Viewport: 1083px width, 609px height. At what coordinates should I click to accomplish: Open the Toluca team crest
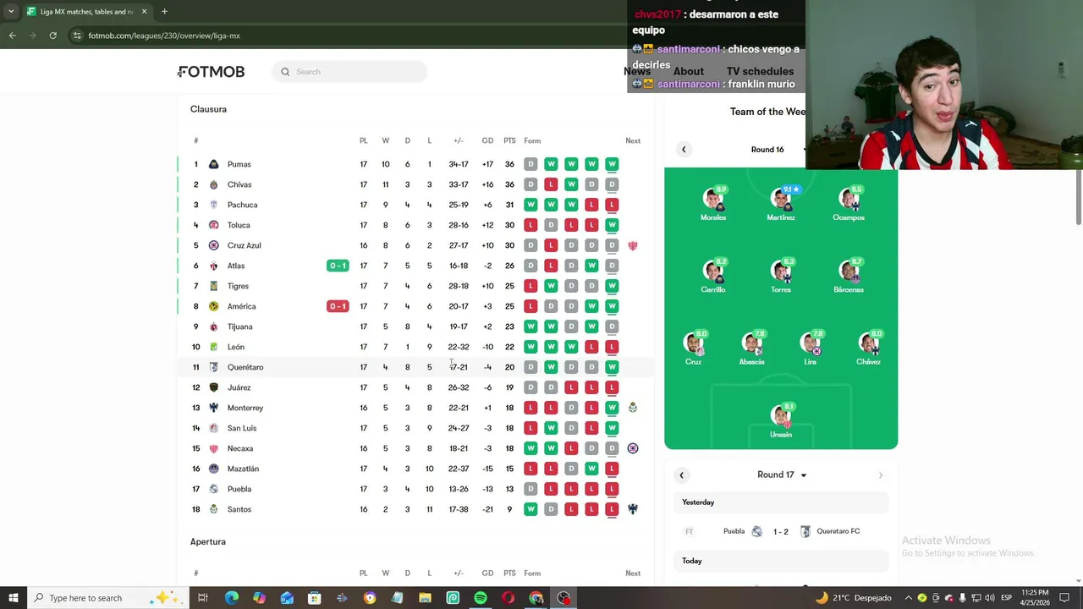pos(213,225)
